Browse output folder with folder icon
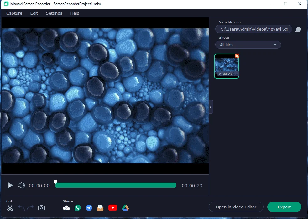The height and width of the screenshot is (219, 308). (298, 29)
